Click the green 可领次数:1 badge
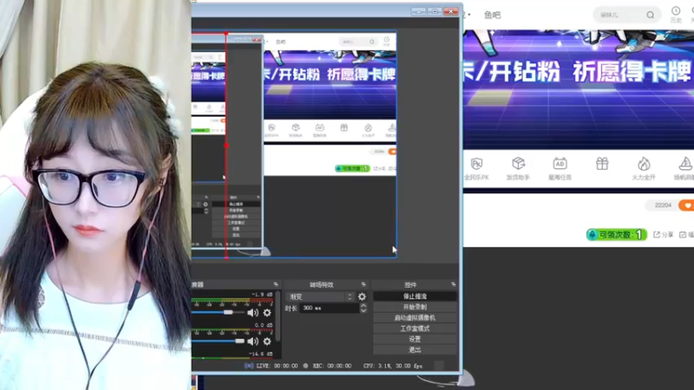The width and height of the screenshot is (694, 390). point(617,234)
